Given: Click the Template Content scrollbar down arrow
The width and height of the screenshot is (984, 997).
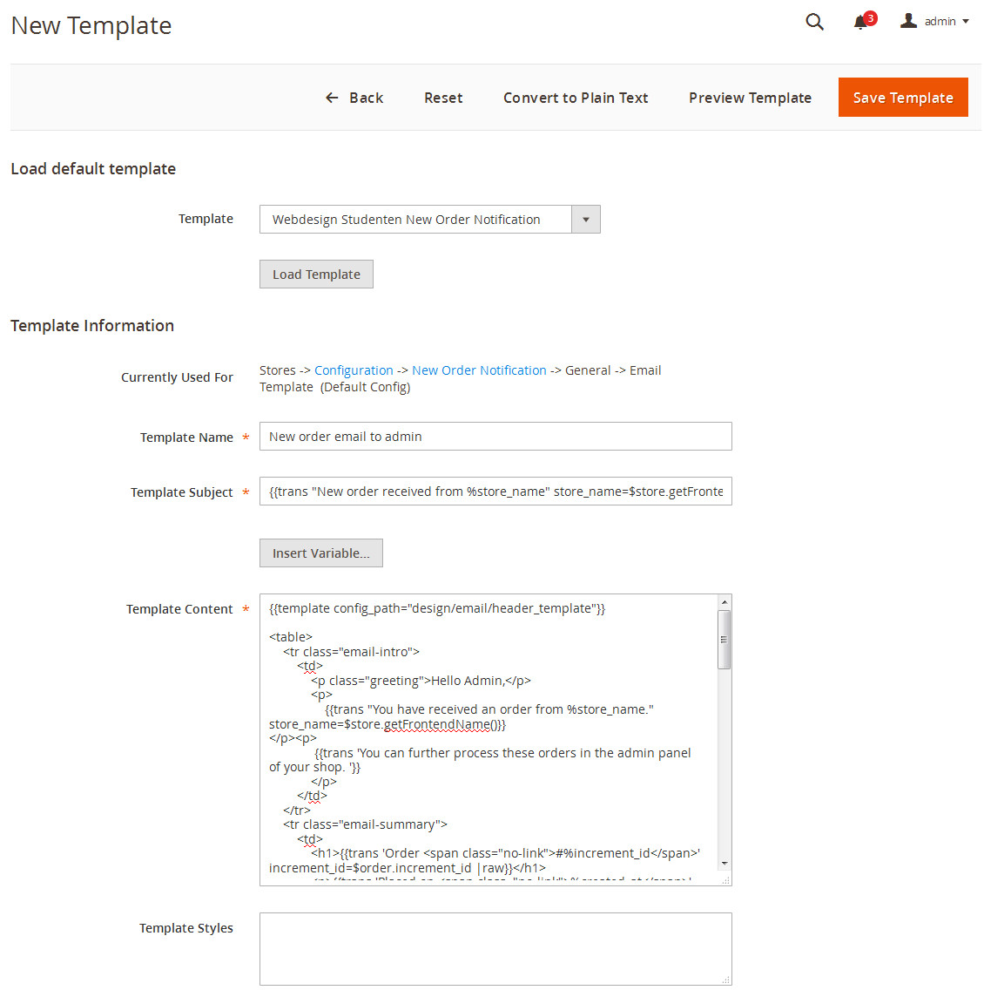Looking at the screenshot, I should pyautogui.click(x=725, y=864).
